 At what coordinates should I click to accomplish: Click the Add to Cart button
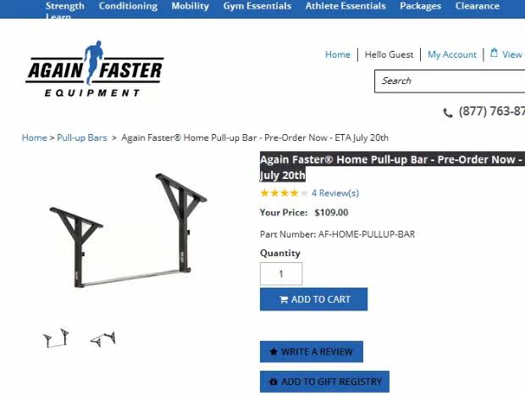313,299
